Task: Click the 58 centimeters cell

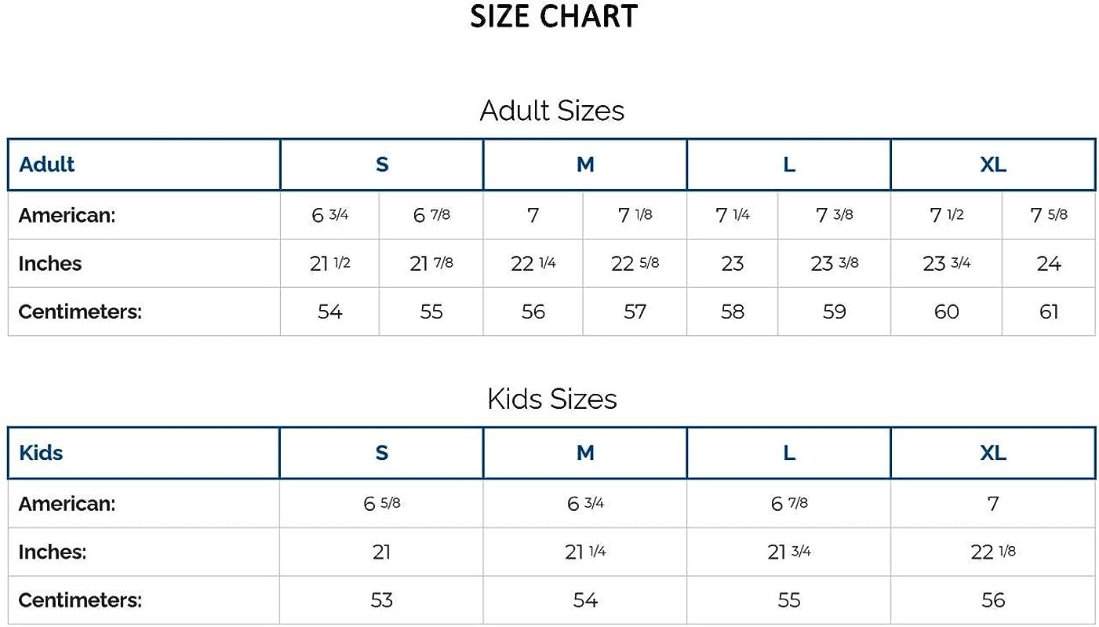Action: click(x=732, y=312)
